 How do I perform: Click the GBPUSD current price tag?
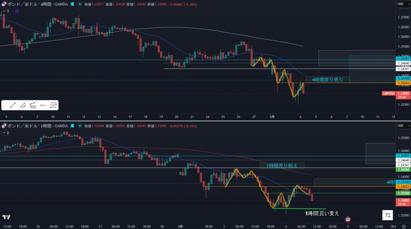[389, 93]
